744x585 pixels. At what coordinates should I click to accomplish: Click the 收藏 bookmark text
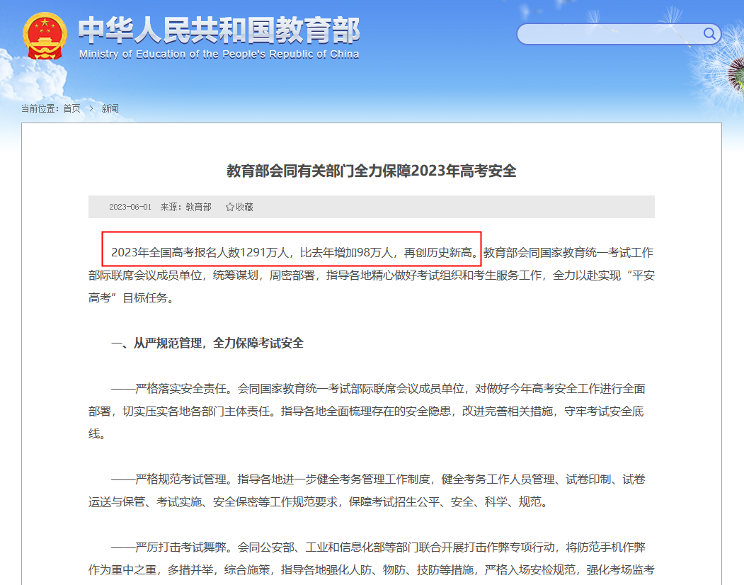pos(244,207)
